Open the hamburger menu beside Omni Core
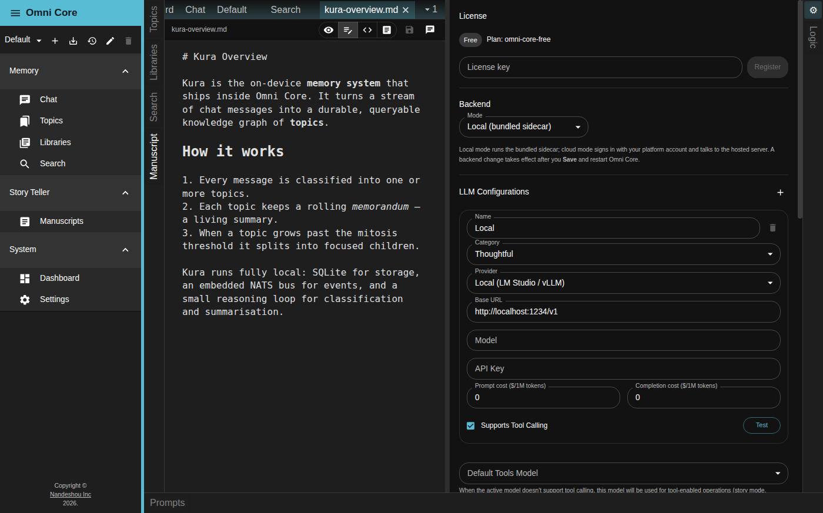The width and height of the screenshot is (823, 513). coord(15,13)
